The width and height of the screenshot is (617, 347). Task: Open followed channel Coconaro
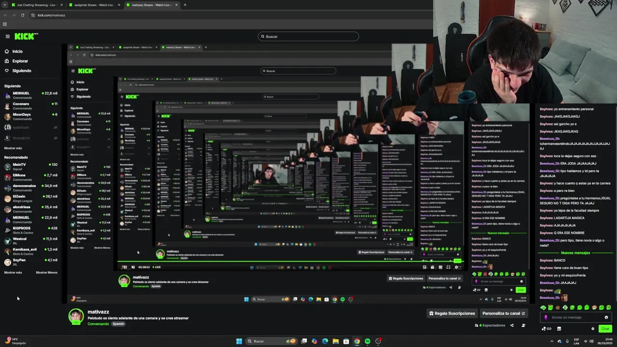click(31, 106)
